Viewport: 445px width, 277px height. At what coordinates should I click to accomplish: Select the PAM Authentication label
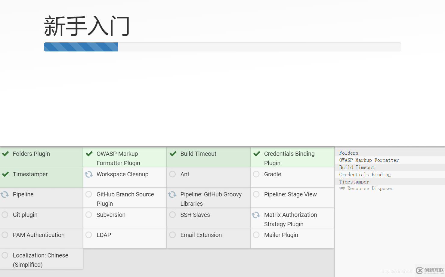click(x=39, y=235)
